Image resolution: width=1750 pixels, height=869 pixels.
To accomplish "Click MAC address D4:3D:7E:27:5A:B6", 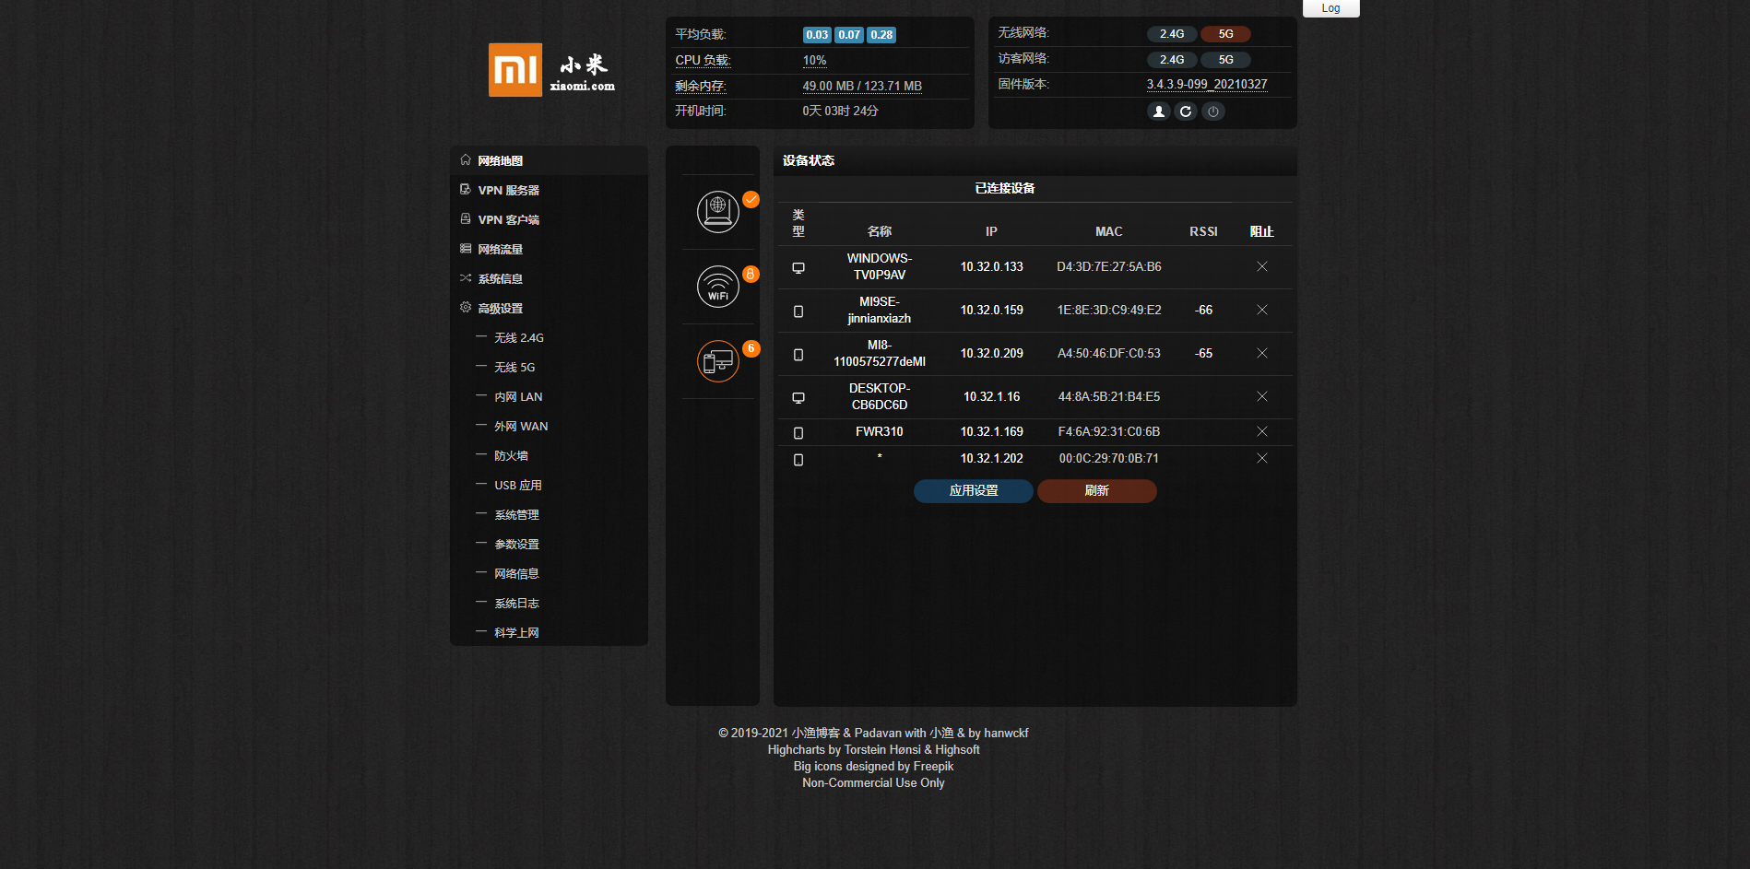I will point(1109,266).
